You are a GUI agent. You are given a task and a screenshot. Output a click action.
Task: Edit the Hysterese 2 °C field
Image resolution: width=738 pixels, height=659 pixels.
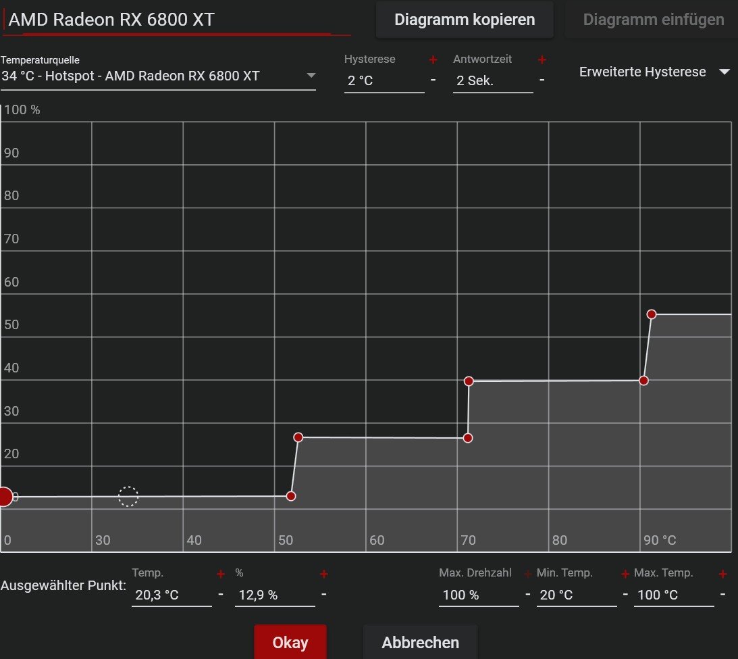pyautogui.click(x=384, y=81)
